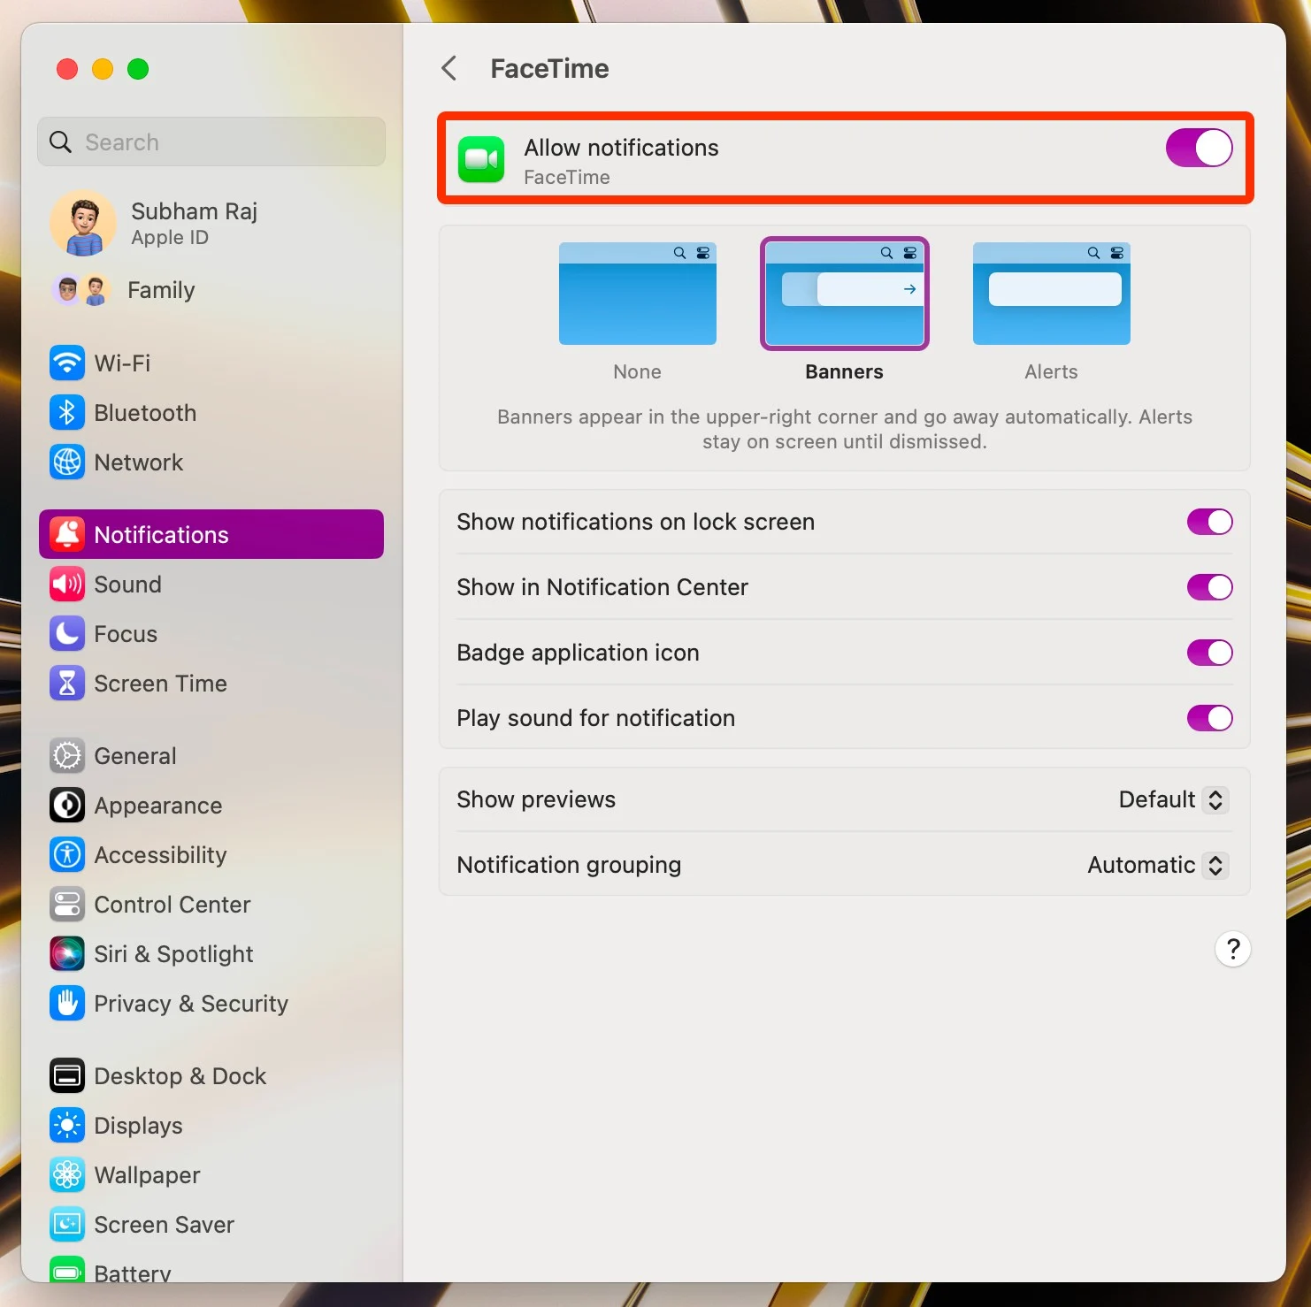
Task: Click the Screen Saver label
Action: pos(164,1225)
